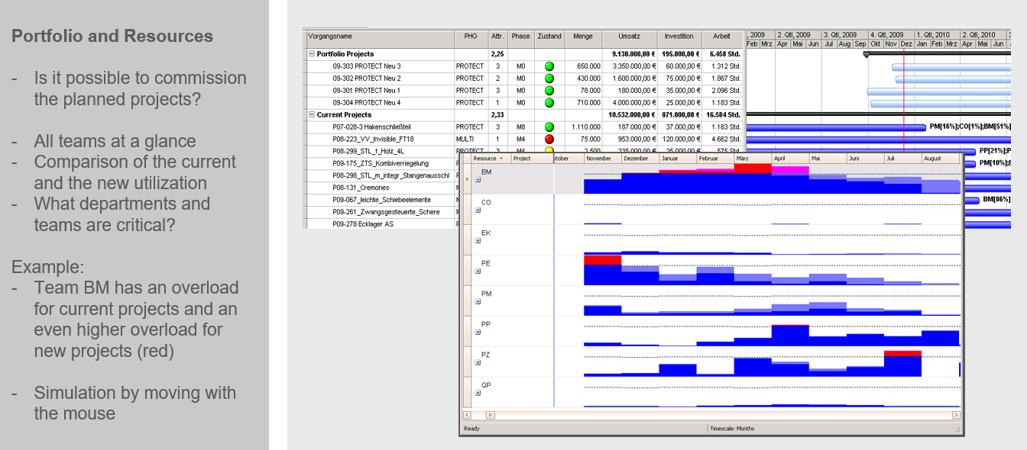Toggle sort order on the Resource column
The image size is (1027, 450).
(x=489, y=159)
